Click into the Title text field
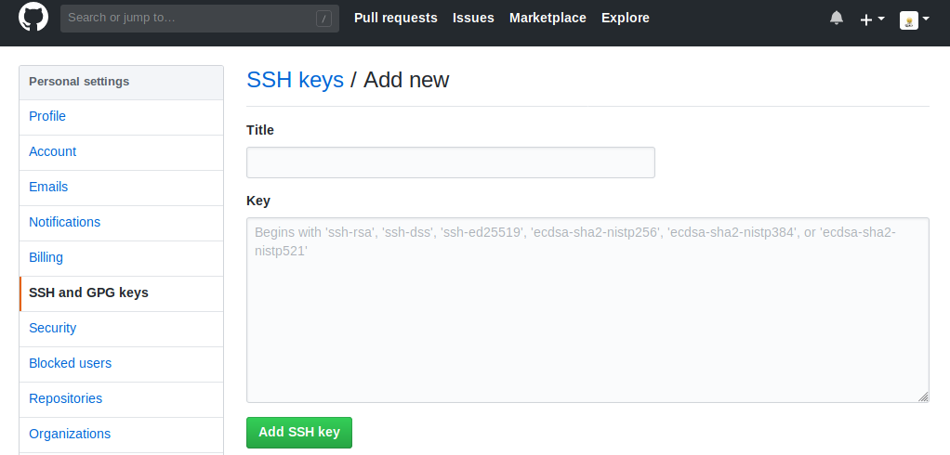This screenshot has height=455, width=950. pos(450,162)
